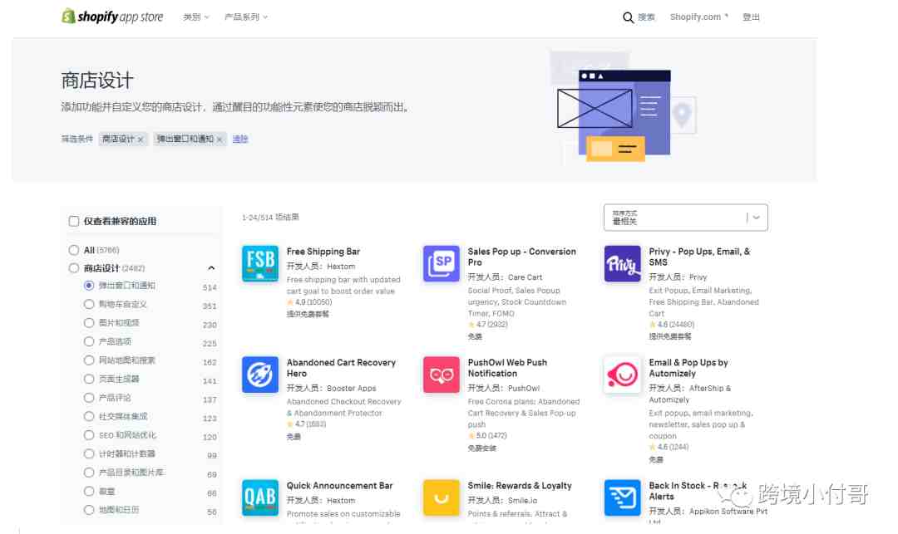Open Privy - Pop Ups, Email, & SMS title
898x534 pixels.
tap(699, 257)
